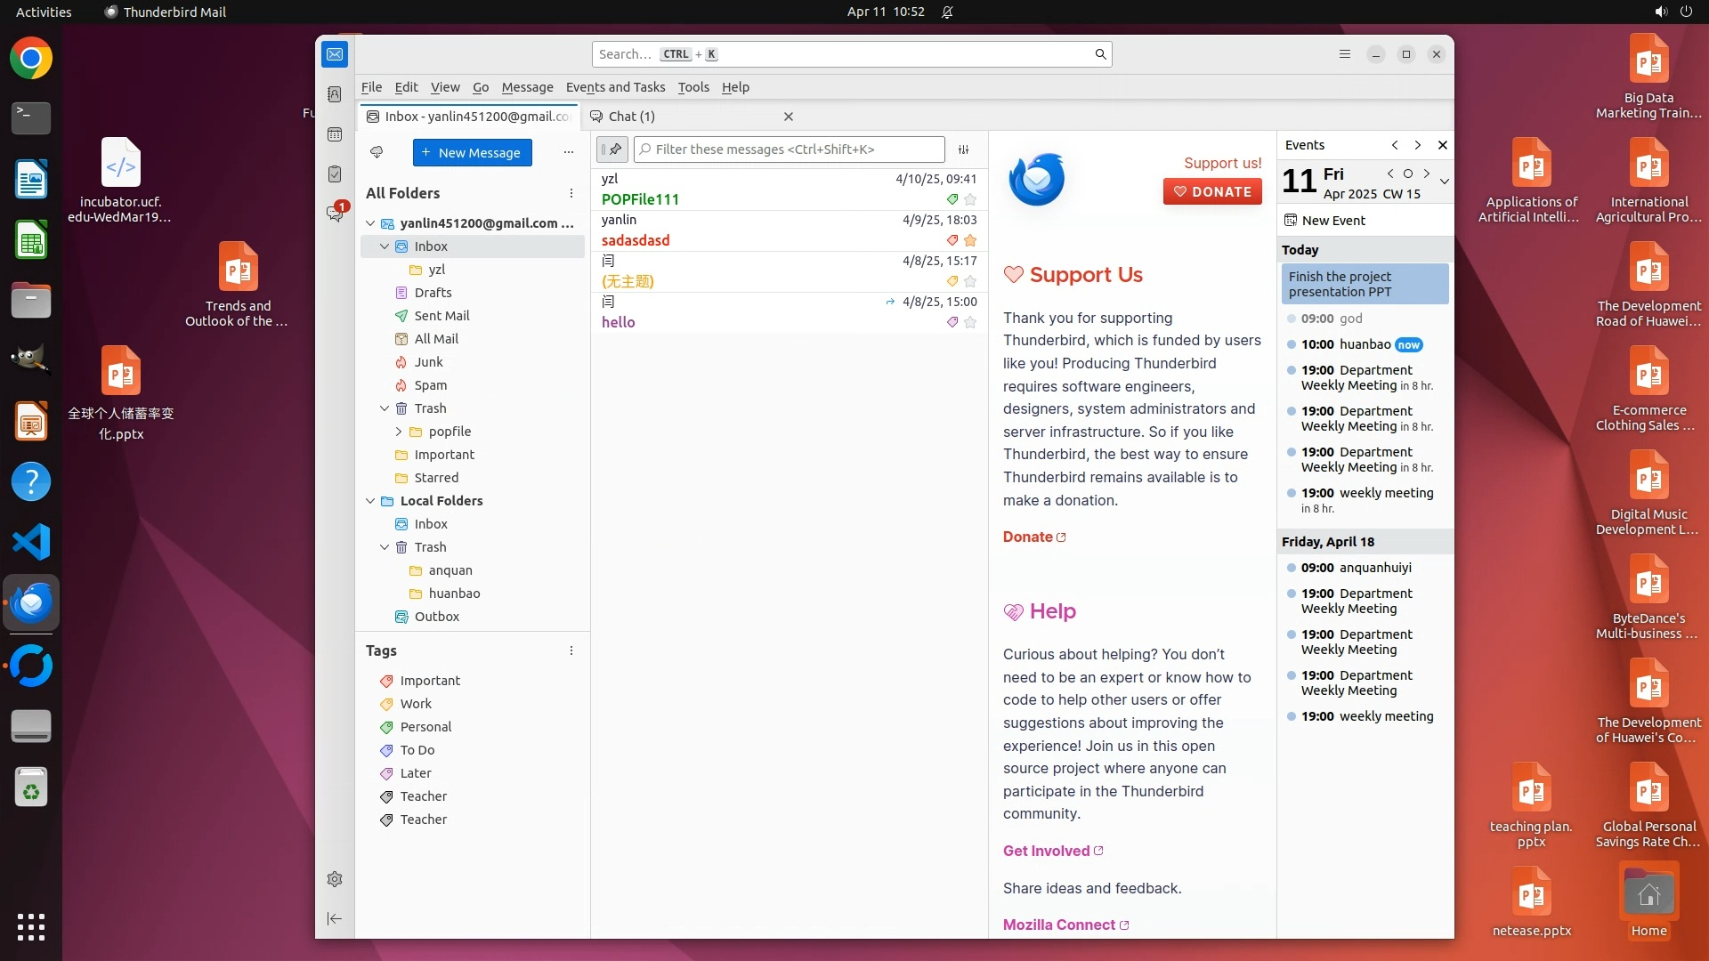Toggle the Quick Filter pin button
Screen dimensions: 1709x961
click(x=612, y=149)
